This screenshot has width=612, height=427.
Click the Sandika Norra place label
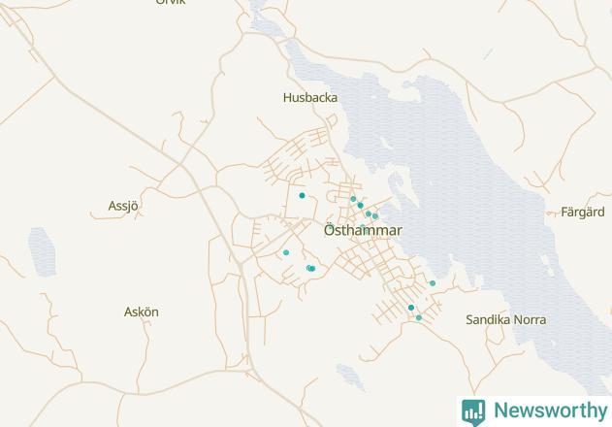click(x=506, y=320)
